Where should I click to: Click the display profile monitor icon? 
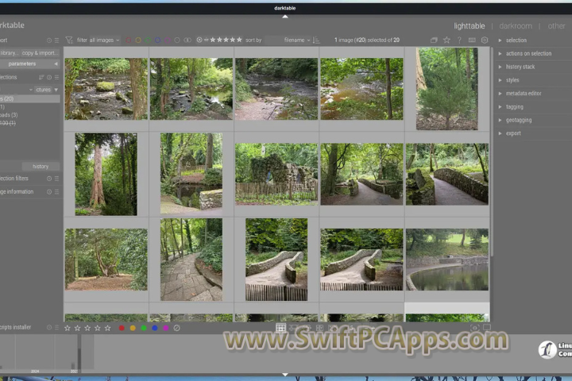487,328
